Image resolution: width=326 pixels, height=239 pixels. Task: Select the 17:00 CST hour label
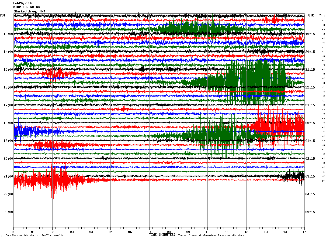8,105
